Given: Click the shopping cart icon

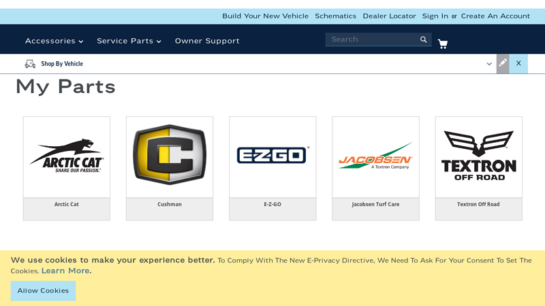Looking at the screenshot, I should pos(443,44).
